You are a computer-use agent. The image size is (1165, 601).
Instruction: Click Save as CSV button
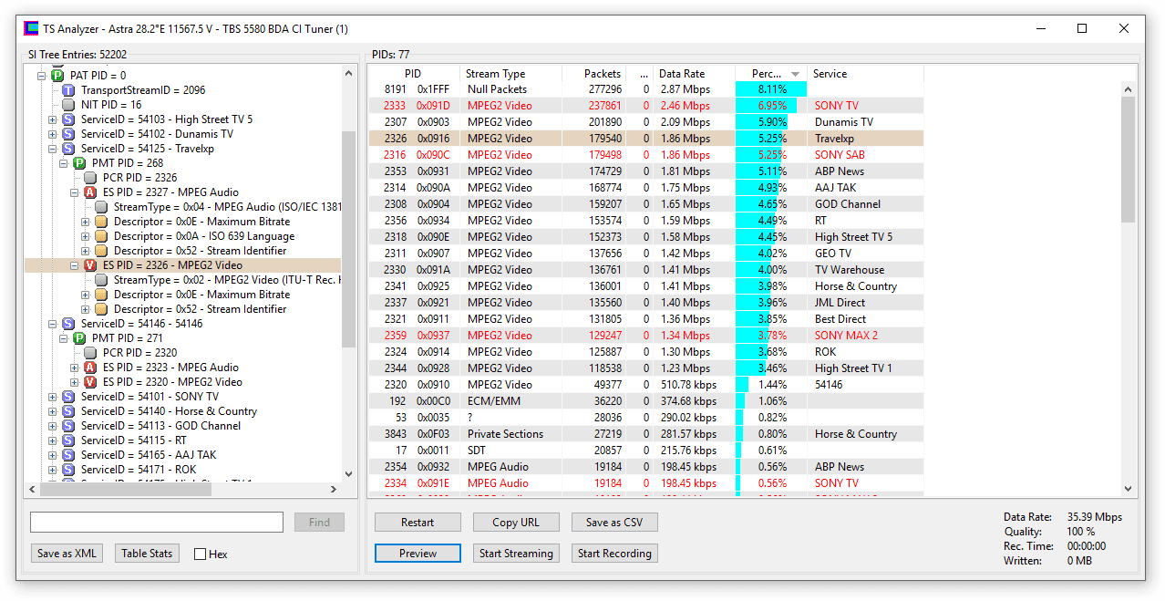[x=614, y=523]
